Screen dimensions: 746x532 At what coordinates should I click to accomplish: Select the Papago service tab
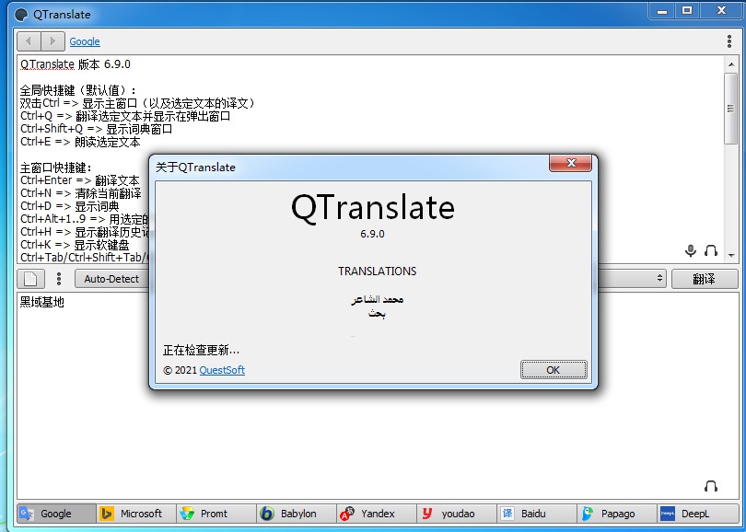pyautogui.click(x=617, y=514)
